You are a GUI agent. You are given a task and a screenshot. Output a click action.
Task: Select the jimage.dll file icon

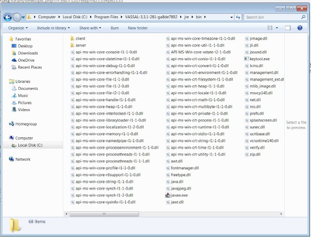click(x=247, y=39)
